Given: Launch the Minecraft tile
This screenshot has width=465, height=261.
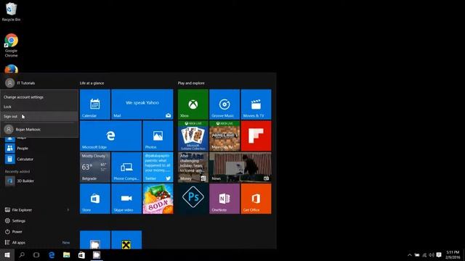Looking at the screenshot, I should (x=225, y=136).
